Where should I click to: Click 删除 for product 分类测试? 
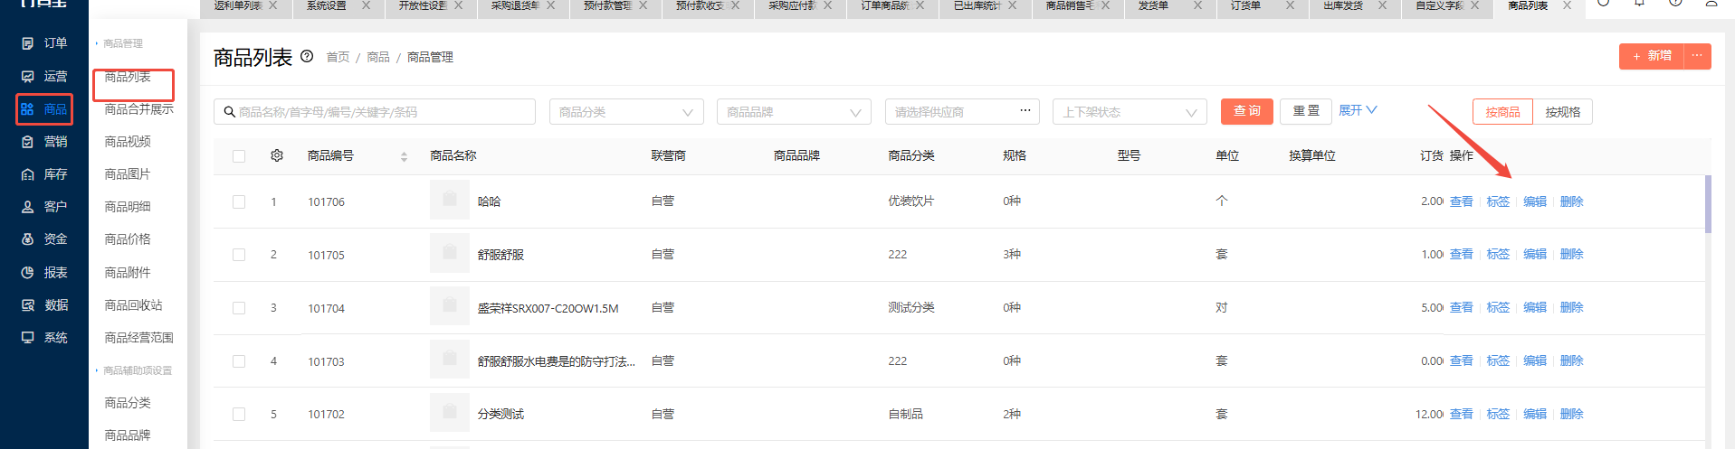pos(1571,414)
